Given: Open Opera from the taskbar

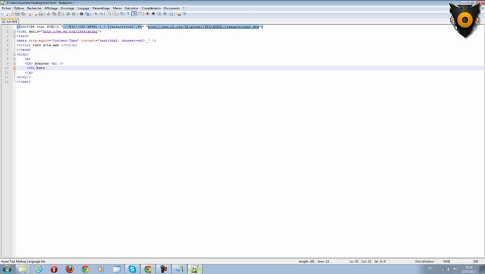Looking at the screenshot, I should 54,269.
